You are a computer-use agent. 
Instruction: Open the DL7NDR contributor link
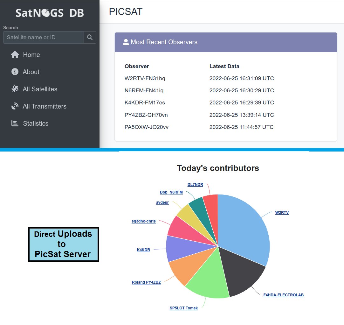point(195,184)
